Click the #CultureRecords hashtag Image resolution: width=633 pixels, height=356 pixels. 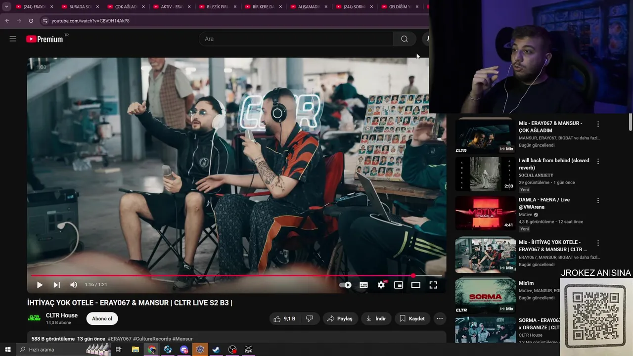click(x=152, y=339)
